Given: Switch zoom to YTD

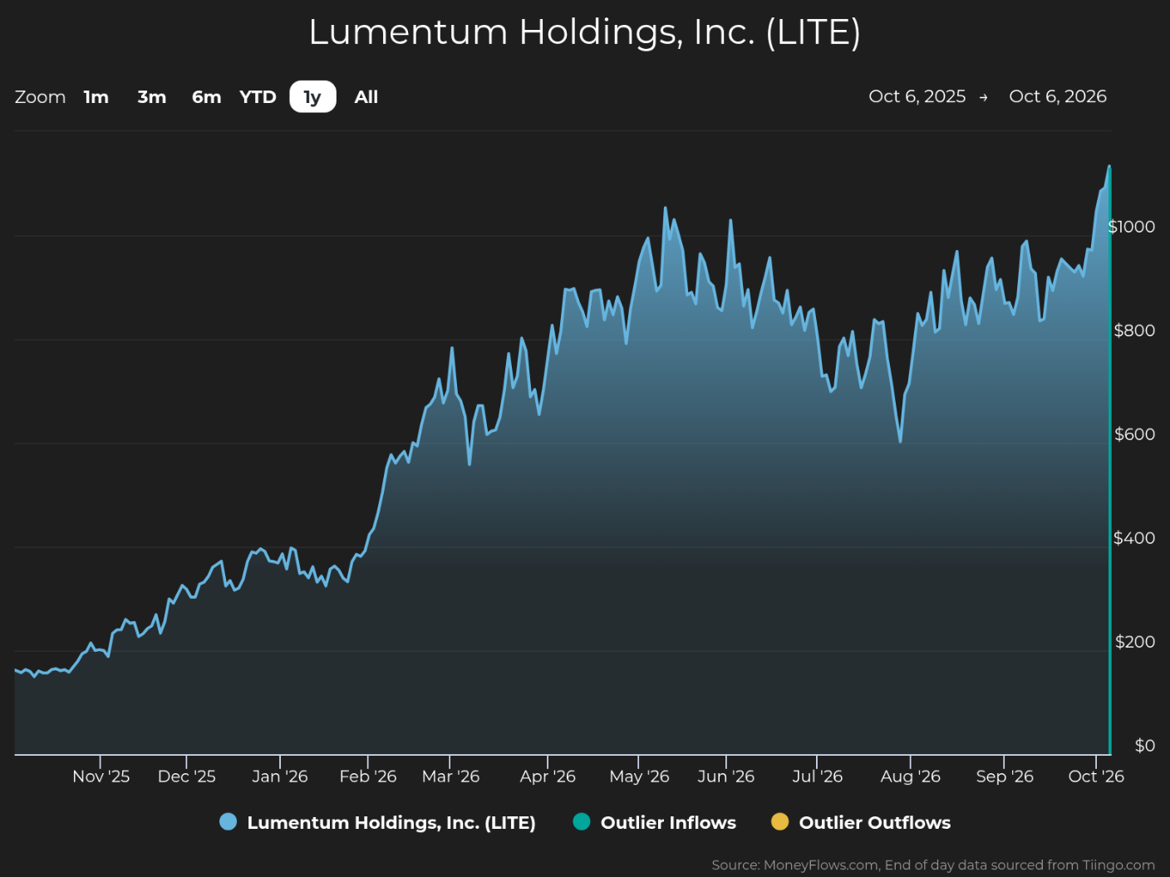Looking at the screenshot, I should [258, 97].
